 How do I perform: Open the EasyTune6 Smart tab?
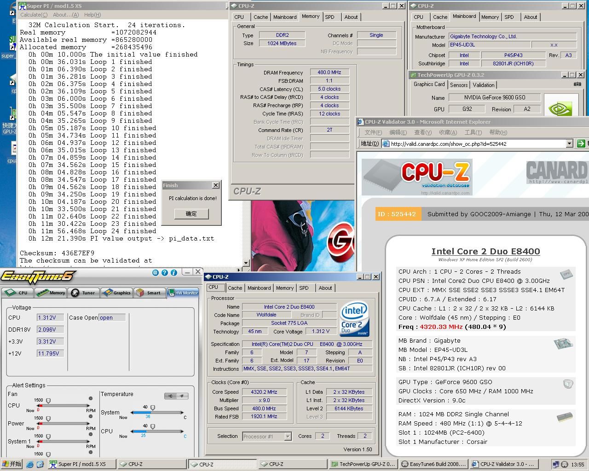150,293
